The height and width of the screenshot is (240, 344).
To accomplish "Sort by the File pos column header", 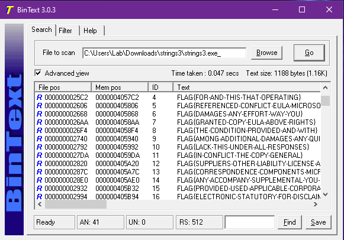I will point(63,87).
